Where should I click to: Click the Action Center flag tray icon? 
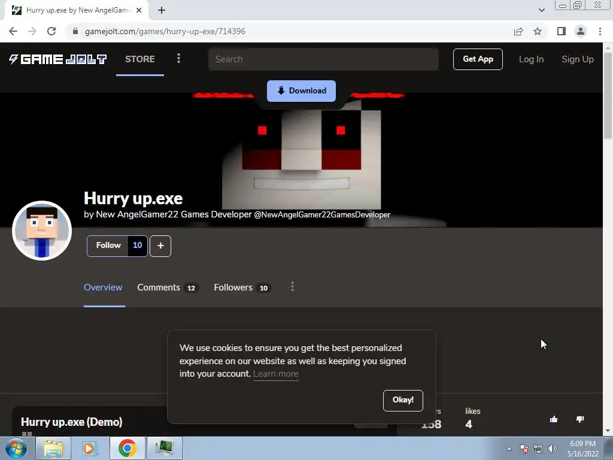click(x=524, y=449)
